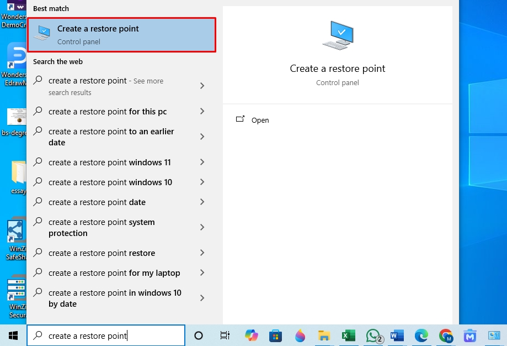This screenshot has height=346, width=507.
Task: Click search icon beside 'for my laptop'
Action: point(38,272)
